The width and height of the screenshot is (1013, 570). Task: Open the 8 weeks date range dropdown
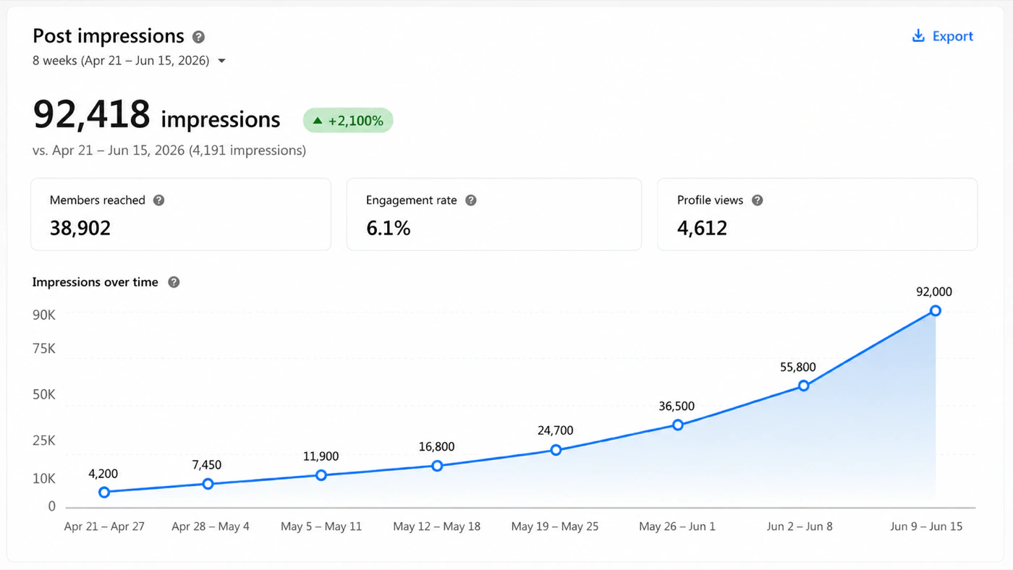(x=130, y=61)
